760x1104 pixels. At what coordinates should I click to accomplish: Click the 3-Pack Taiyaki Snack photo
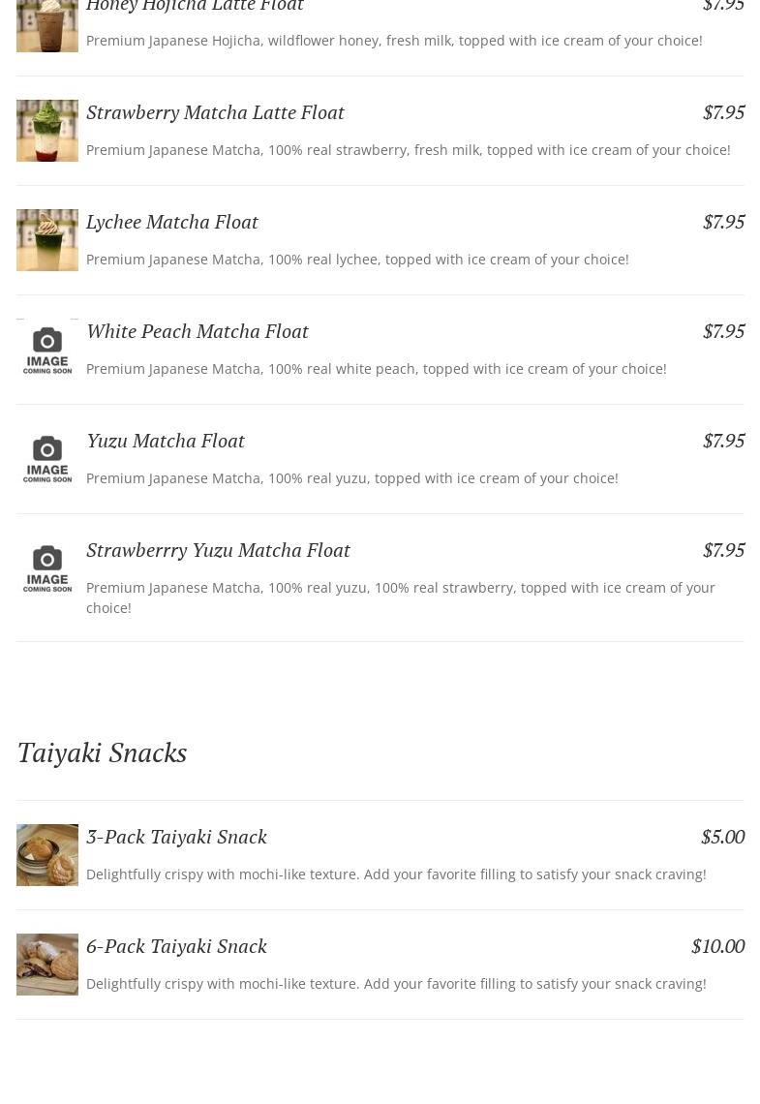(46, 855)
